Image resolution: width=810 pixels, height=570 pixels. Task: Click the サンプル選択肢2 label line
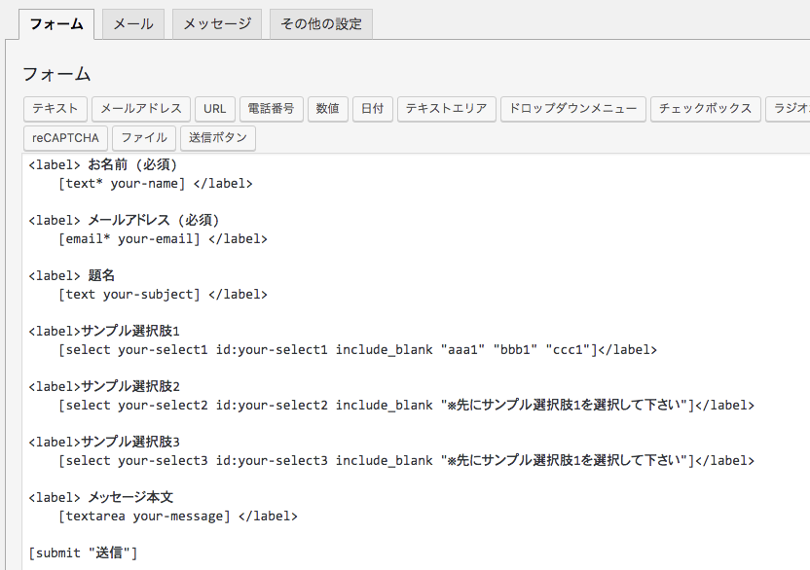(104, 387)
